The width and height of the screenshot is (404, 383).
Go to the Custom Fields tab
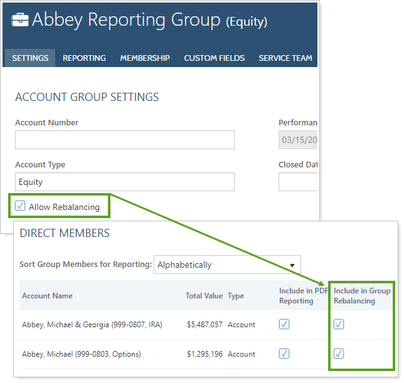point(214,58)
